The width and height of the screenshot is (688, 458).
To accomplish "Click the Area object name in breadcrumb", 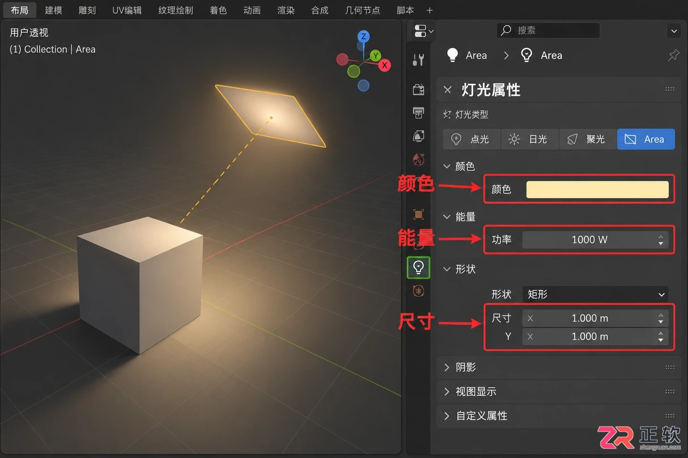I will pyautogui.click(x=476, y=56).
